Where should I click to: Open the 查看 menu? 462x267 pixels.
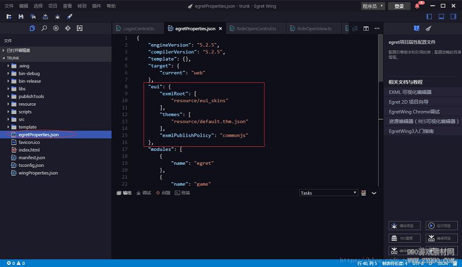coord(67,6)
